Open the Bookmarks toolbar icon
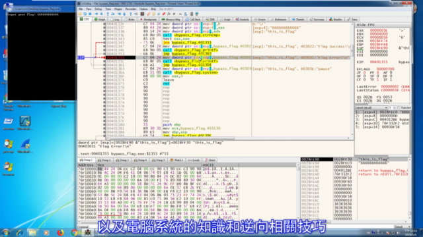Screen dimensions: 423x237 click(x=164, y=14)
